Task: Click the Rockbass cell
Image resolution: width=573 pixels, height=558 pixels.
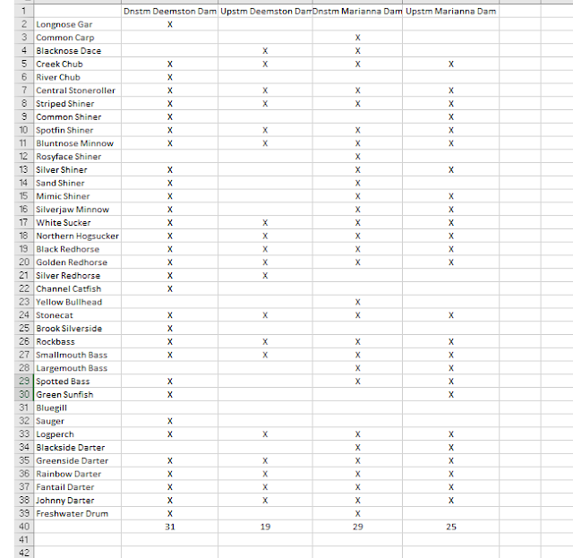Action: 78,341
